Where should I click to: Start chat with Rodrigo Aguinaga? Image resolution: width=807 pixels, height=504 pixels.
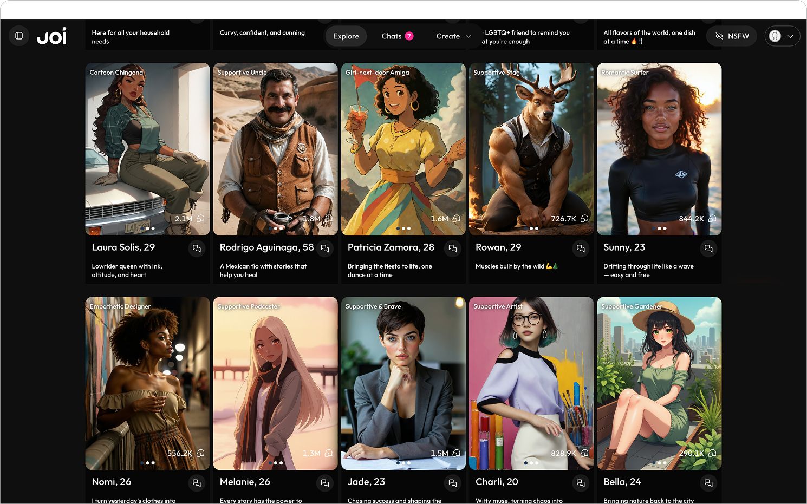coord(325,248)
